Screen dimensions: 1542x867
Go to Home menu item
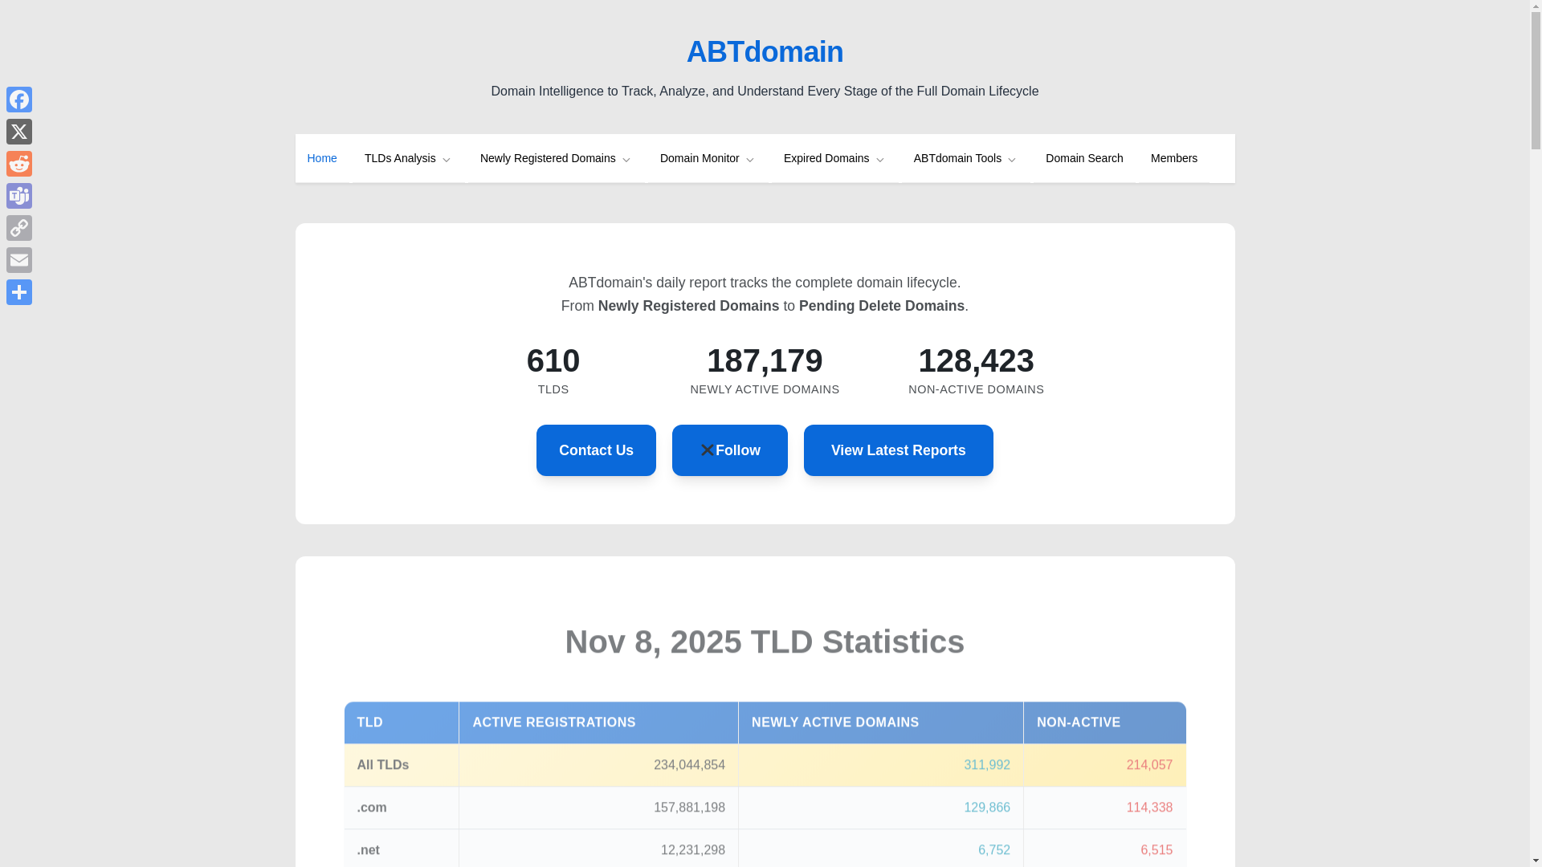point(322,158)
